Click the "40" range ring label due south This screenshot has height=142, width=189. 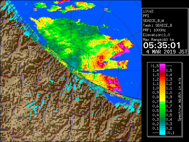(x=71, y=118)
